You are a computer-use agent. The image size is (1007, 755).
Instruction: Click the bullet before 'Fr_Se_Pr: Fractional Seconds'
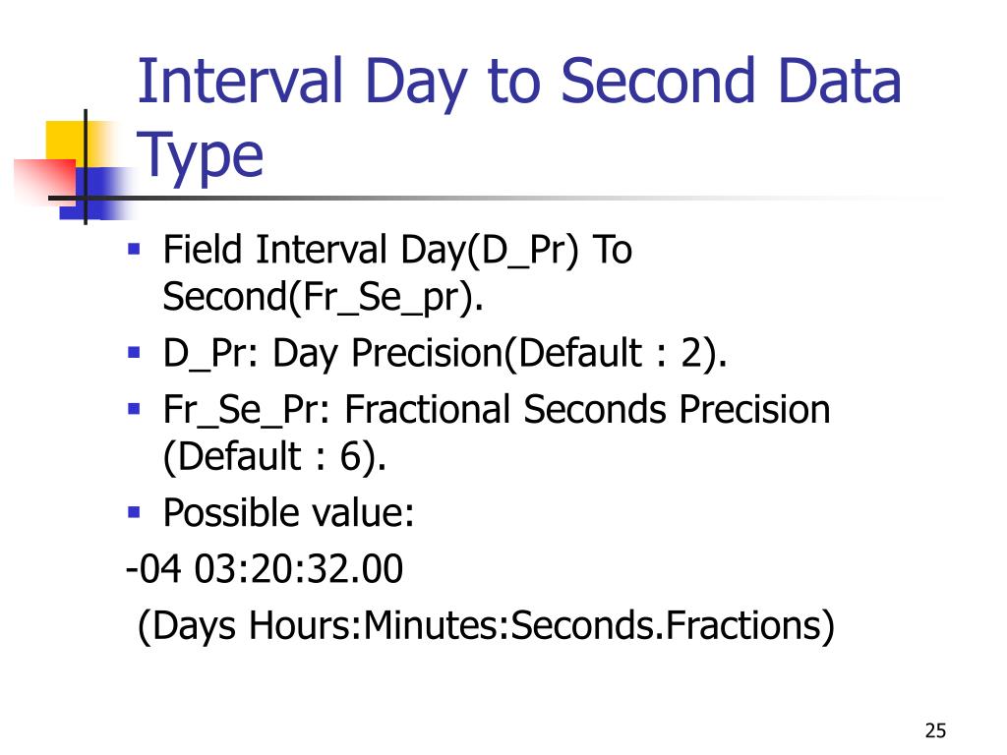click(x=134, y=409)
